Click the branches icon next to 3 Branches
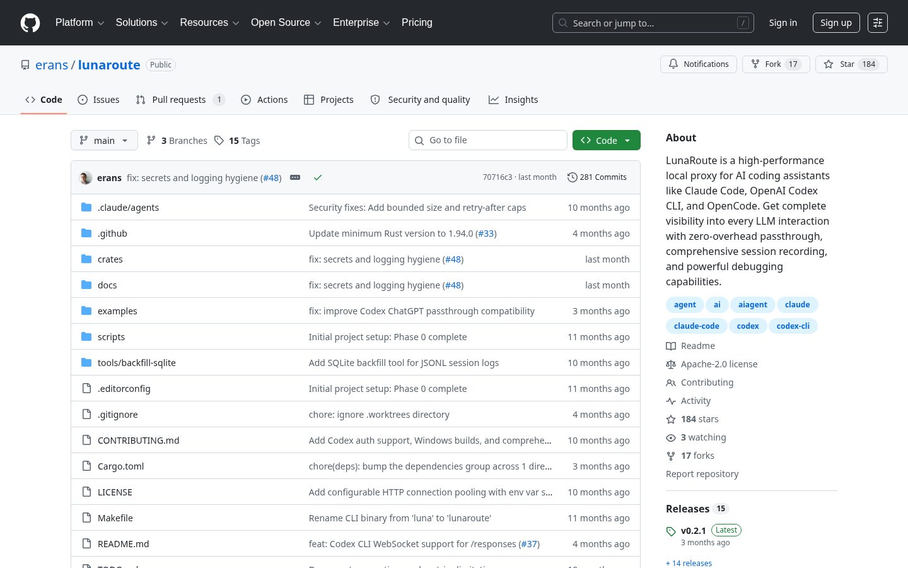Viewport: 908px width, 568px height. point(151,140)
